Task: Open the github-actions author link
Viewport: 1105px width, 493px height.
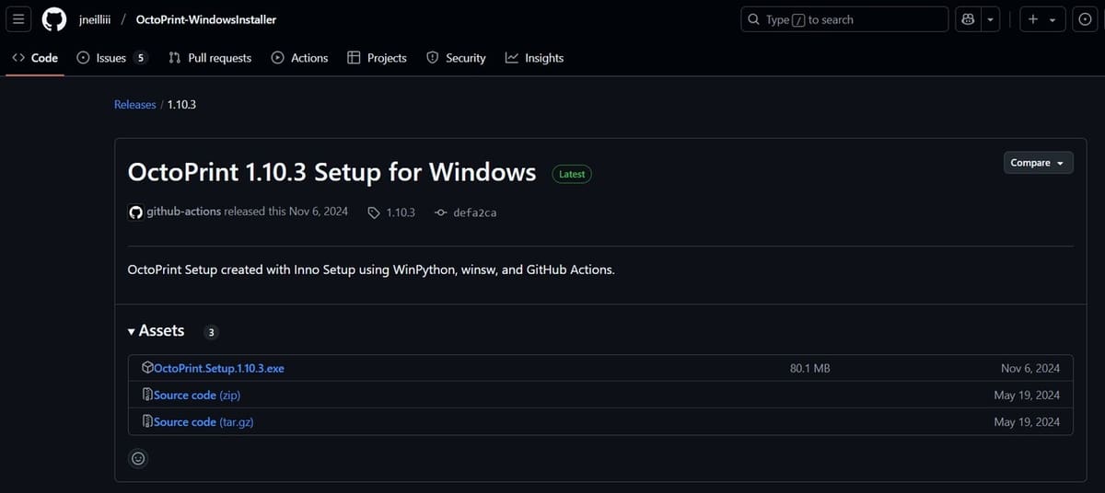Action: pyautogui.click(x=183, y=212)
